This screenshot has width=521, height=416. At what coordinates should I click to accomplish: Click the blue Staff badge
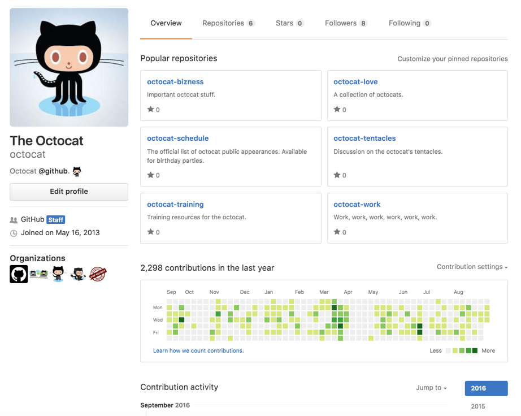[56, 220]
